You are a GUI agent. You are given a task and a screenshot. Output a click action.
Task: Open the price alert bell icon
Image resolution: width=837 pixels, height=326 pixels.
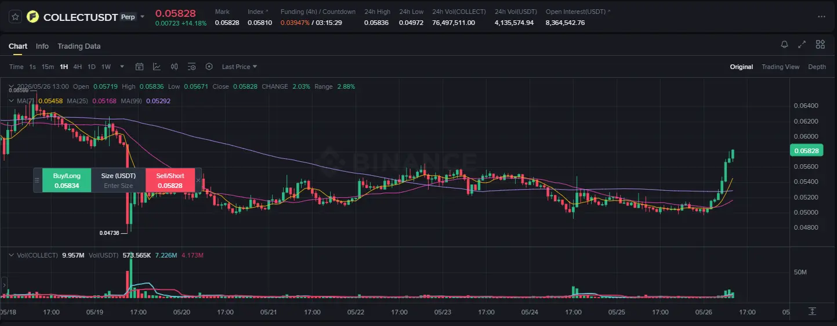pyautogui.click(x=784, y=45)
